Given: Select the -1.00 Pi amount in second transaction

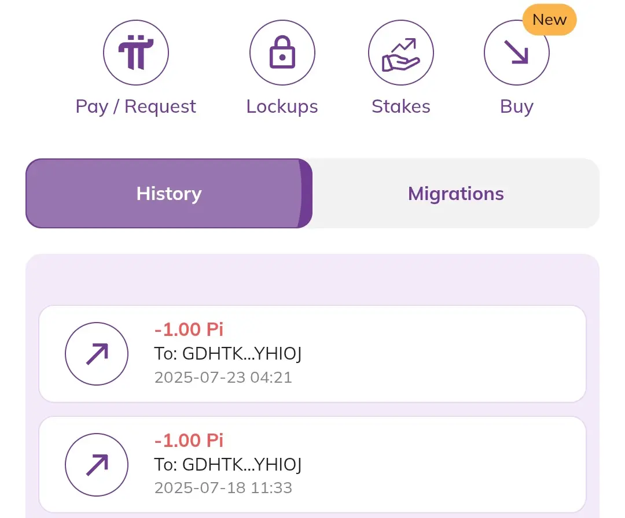Looking at the screenshot, I should pyautogui.click(x=189, y=441).
